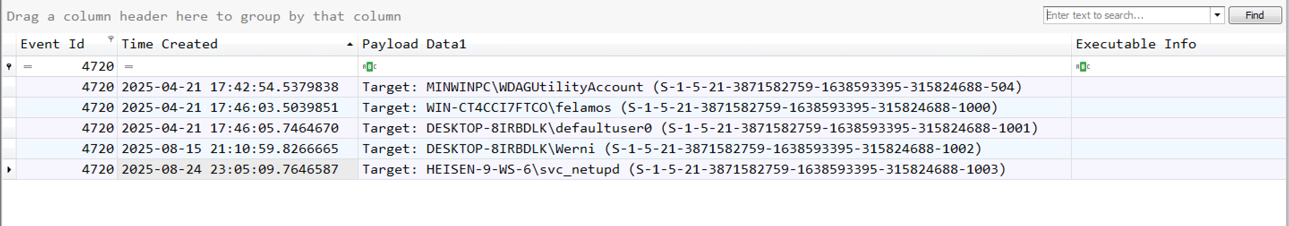
Task: Open the equals operator icon in Event Id filter
Action: coord(27,67)
